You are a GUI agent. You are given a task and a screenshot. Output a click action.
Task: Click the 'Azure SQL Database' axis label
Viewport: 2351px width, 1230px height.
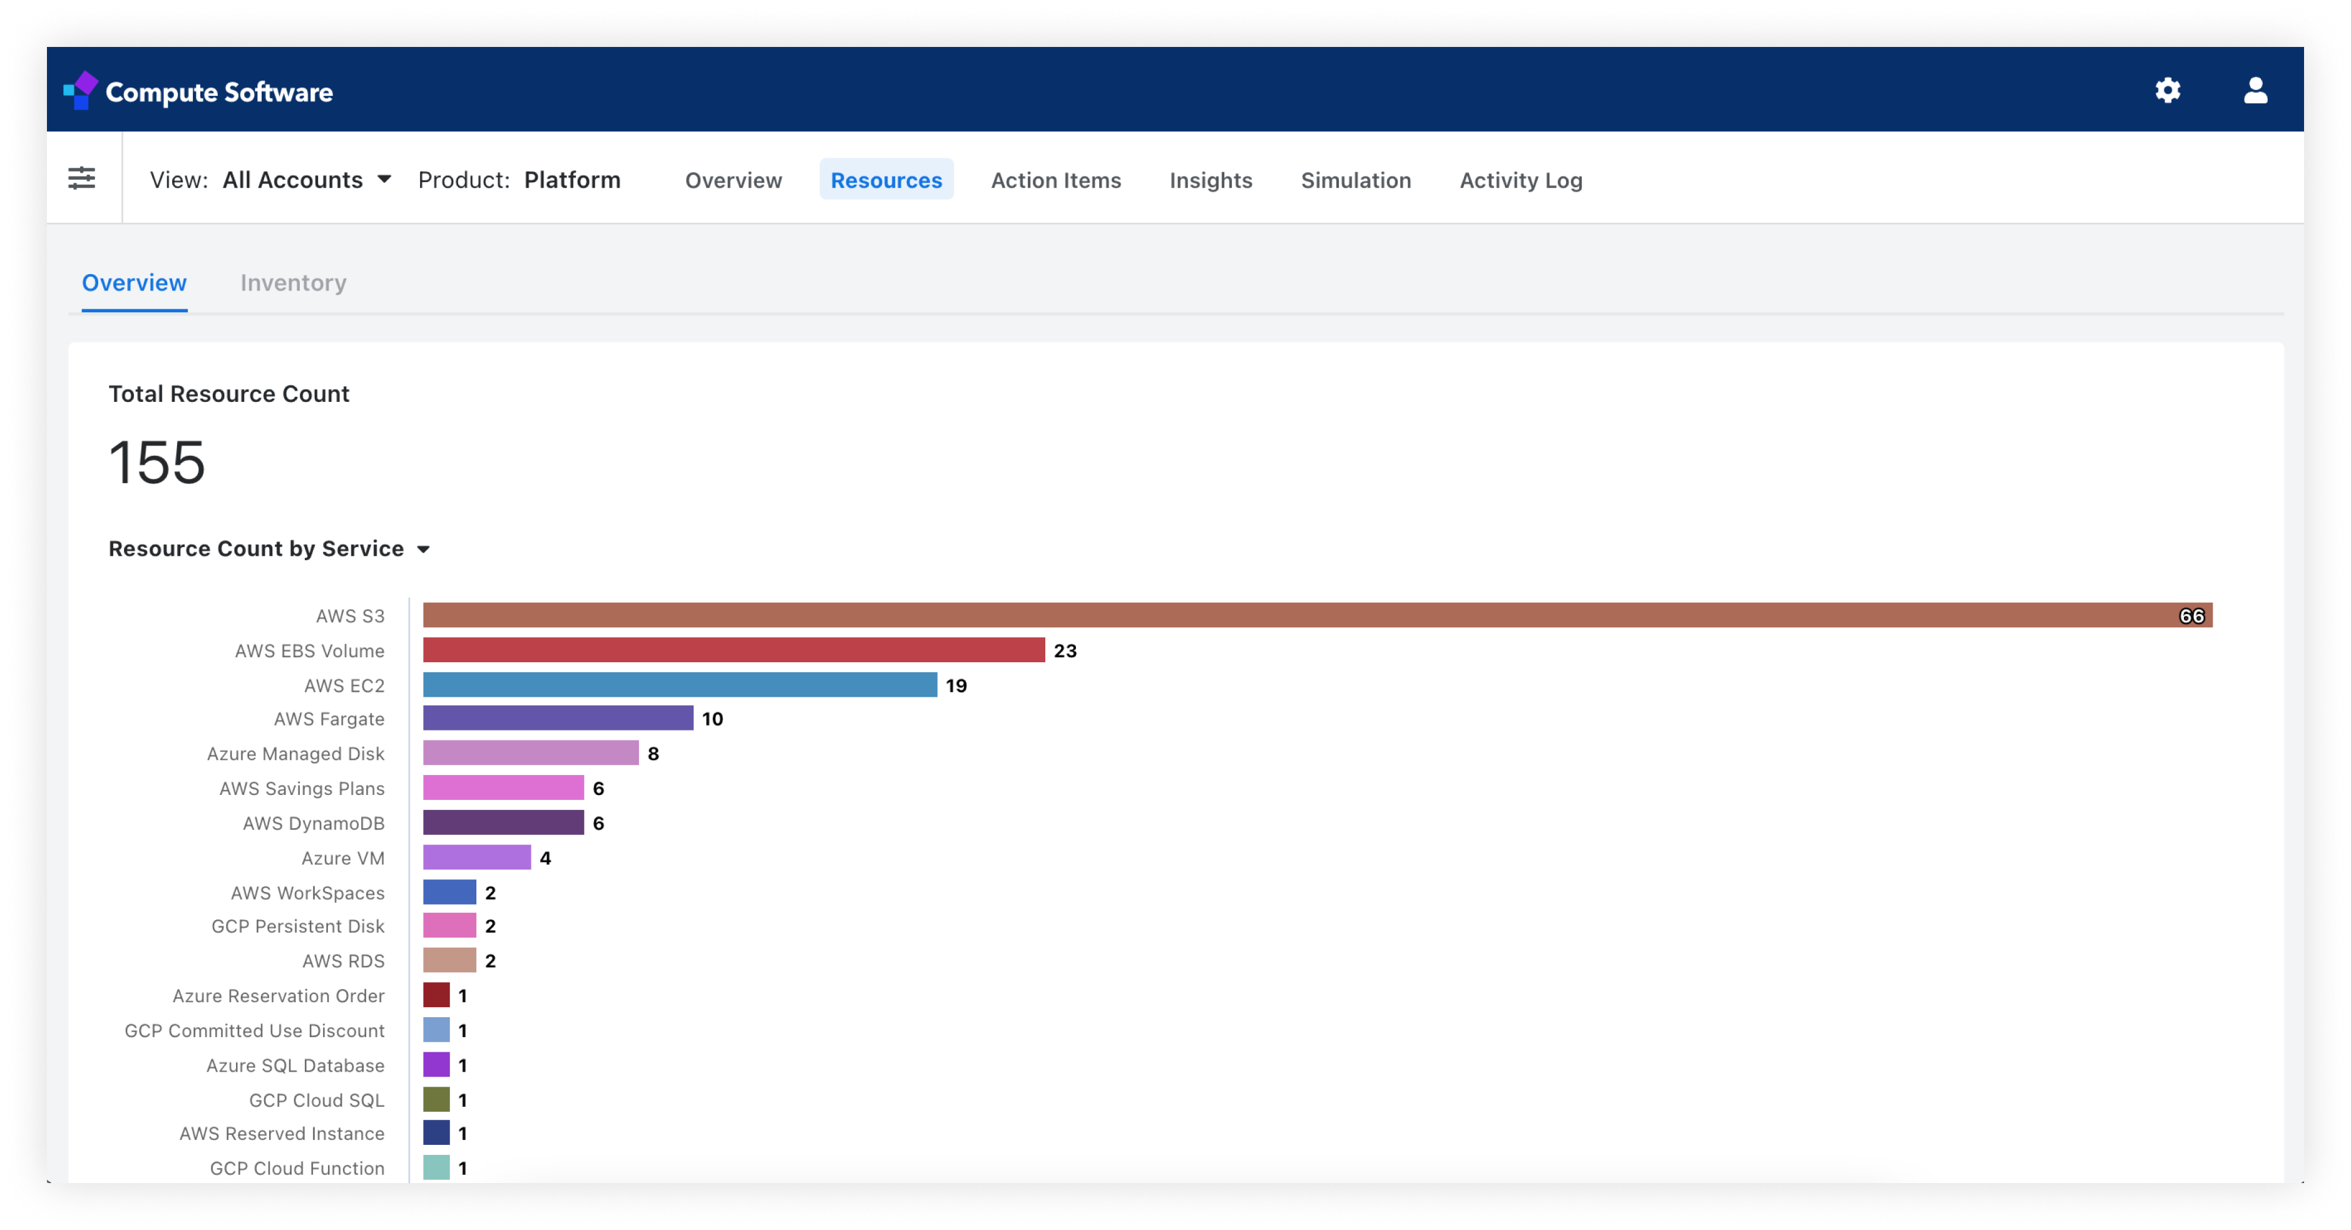click(295, 1065)
